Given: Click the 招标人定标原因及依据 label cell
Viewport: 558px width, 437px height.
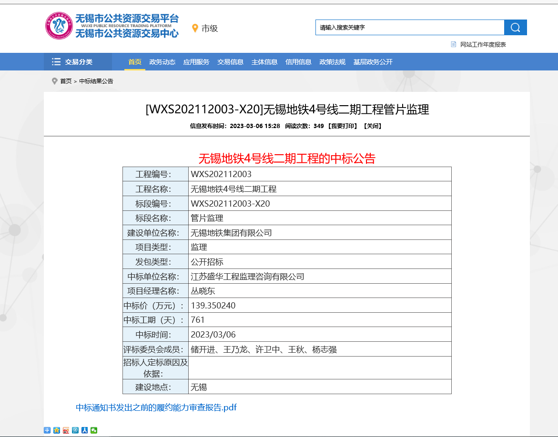Looking at the screenshot, I should [155, 368].
